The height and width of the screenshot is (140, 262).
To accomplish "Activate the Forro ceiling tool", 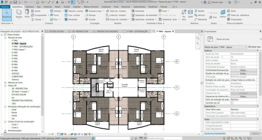I will click(54, 15).
